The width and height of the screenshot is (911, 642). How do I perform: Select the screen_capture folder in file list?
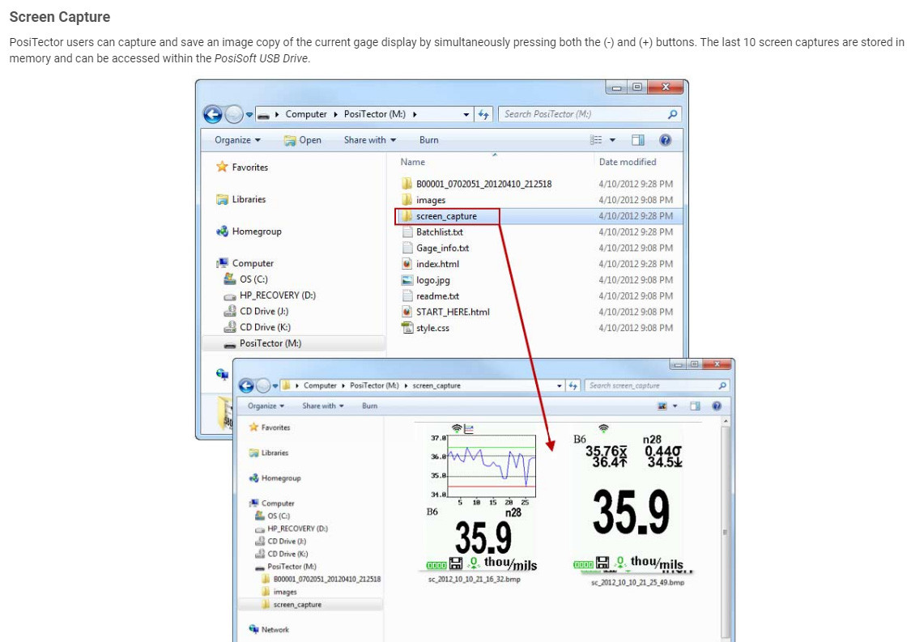click(447, 216)
